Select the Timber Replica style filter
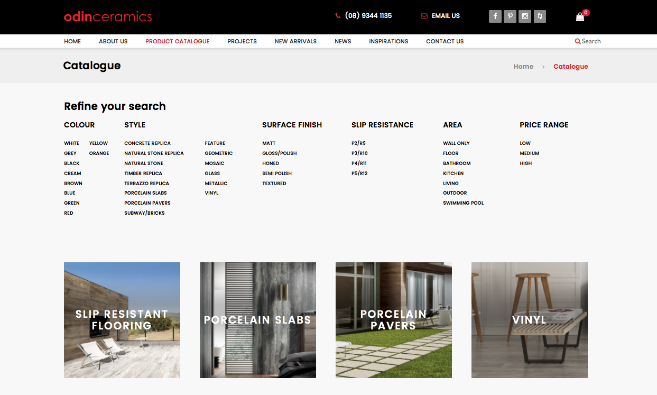Image resolution: width=657 pixels, height=395 pixels. coord(143,173)
